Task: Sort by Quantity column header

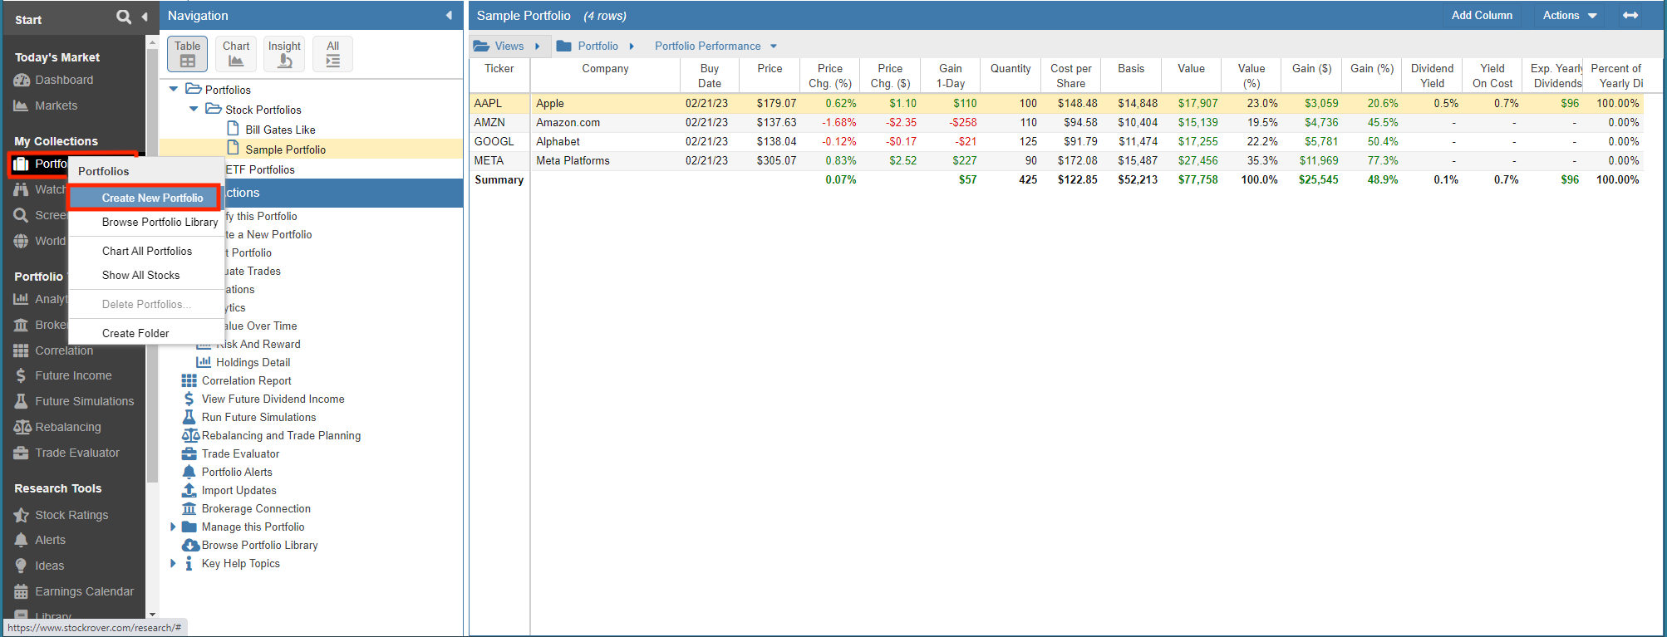Action: pos(1011,76)
